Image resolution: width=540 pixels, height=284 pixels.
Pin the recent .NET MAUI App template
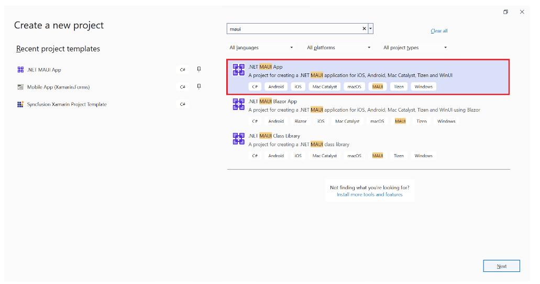tap(199, 69)
